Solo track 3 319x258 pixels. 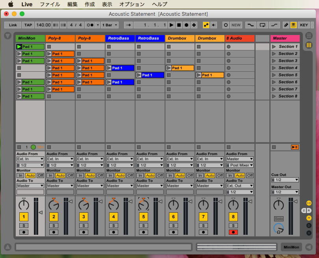[x=83, y=225]
